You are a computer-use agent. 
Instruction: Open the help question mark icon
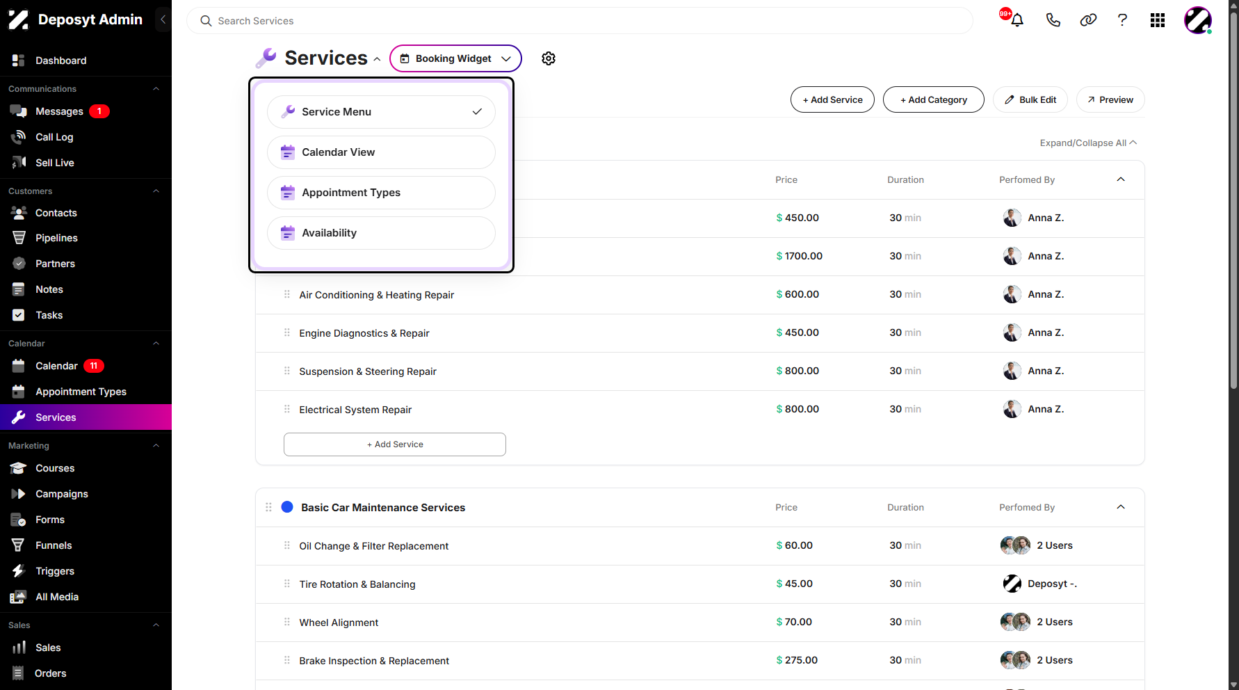coord(1122,20)
